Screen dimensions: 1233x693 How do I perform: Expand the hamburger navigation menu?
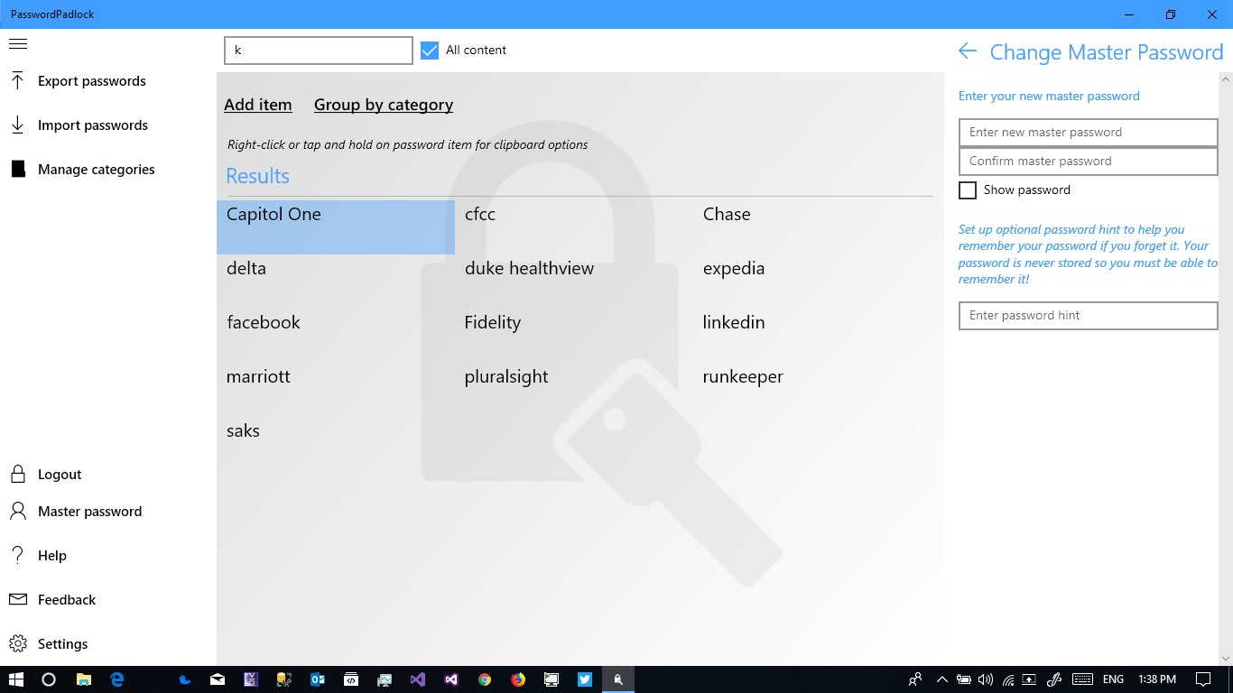pos(18,43)
